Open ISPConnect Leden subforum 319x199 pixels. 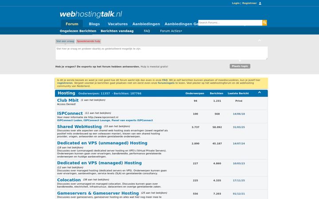point(70,120)
